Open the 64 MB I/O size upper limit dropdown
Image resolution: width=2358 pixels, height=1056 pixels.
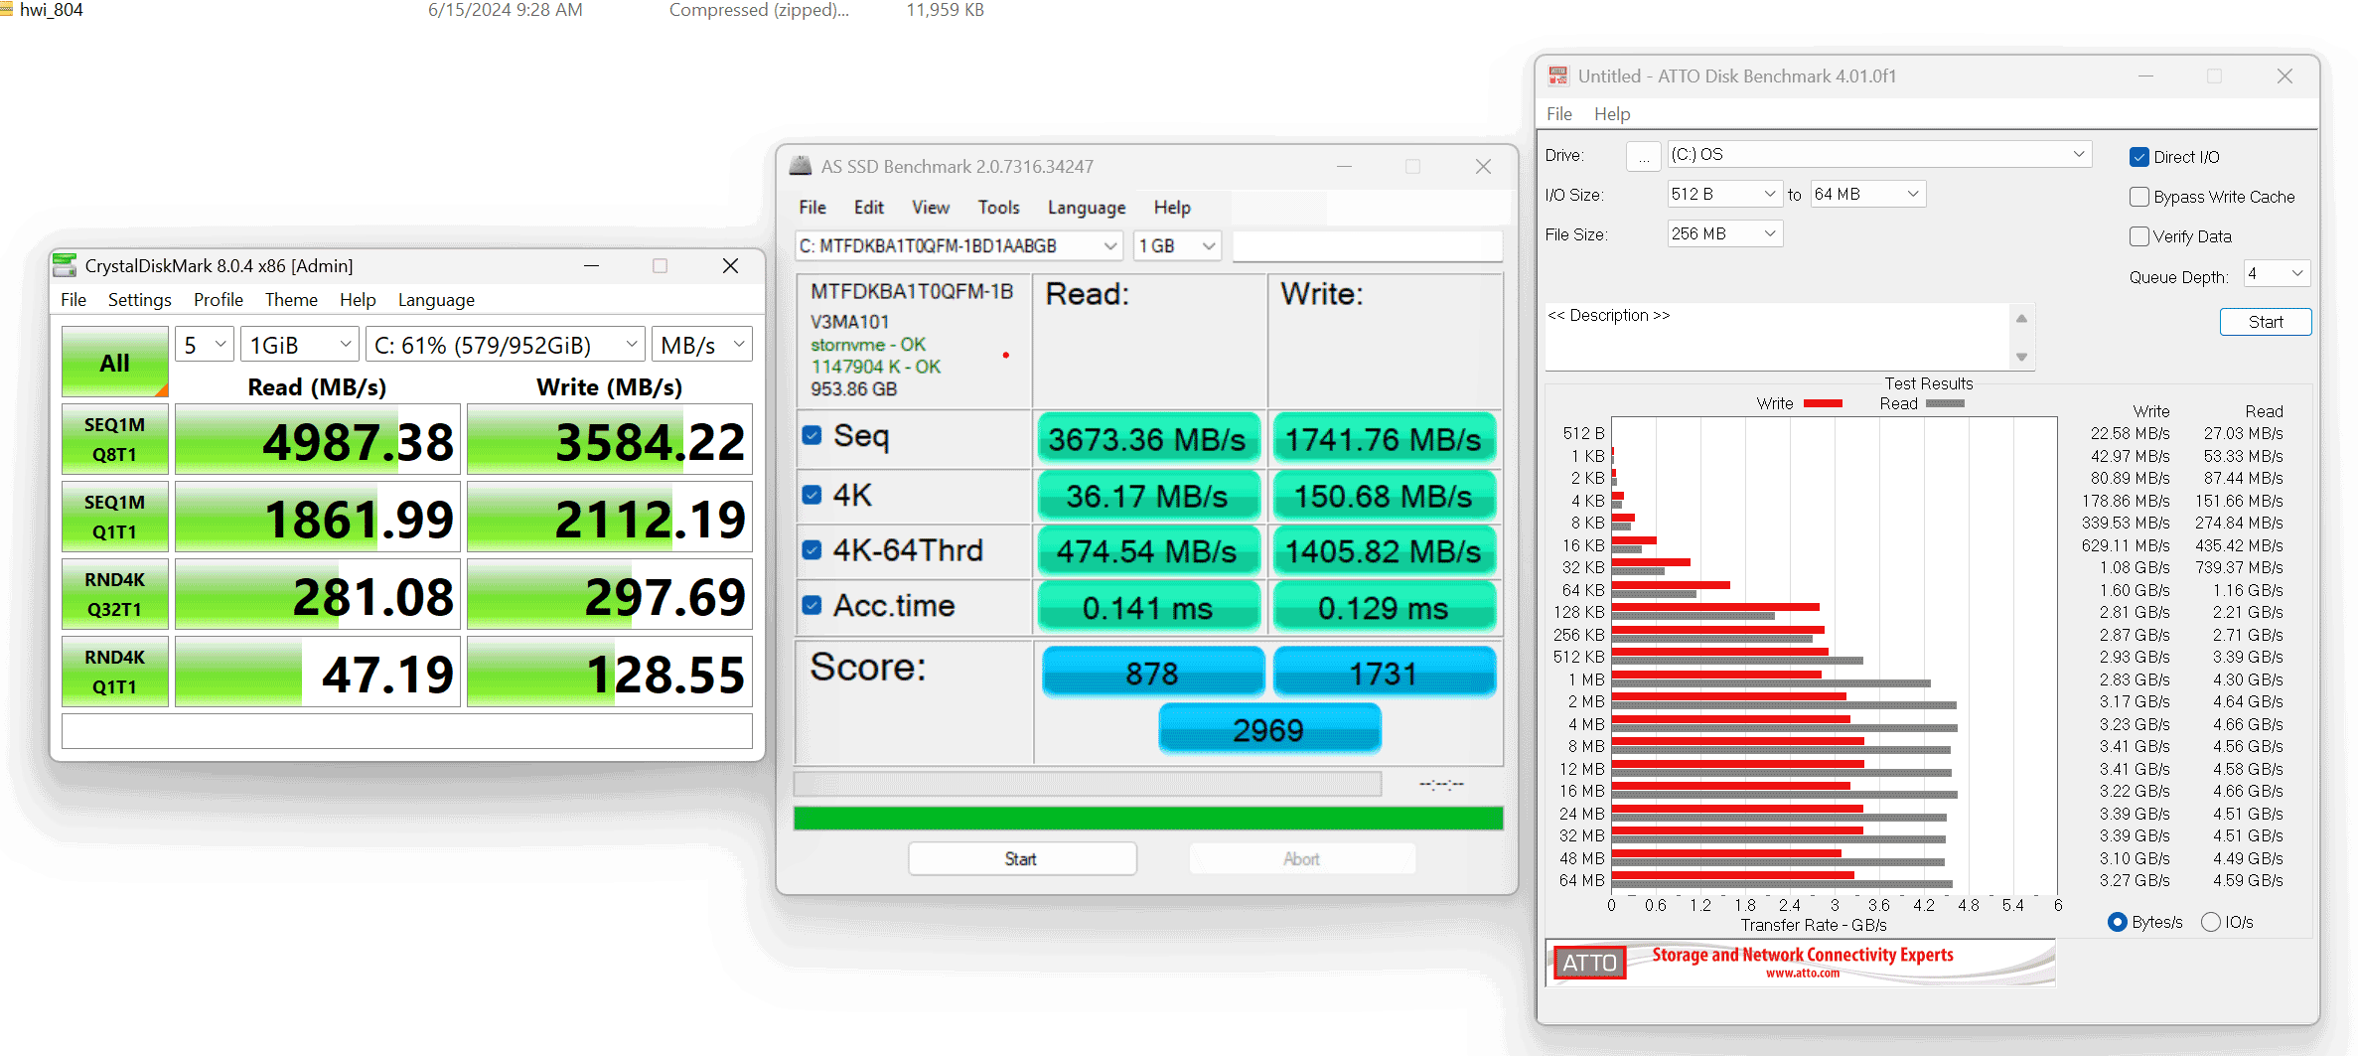click(x=1867, y=194)
